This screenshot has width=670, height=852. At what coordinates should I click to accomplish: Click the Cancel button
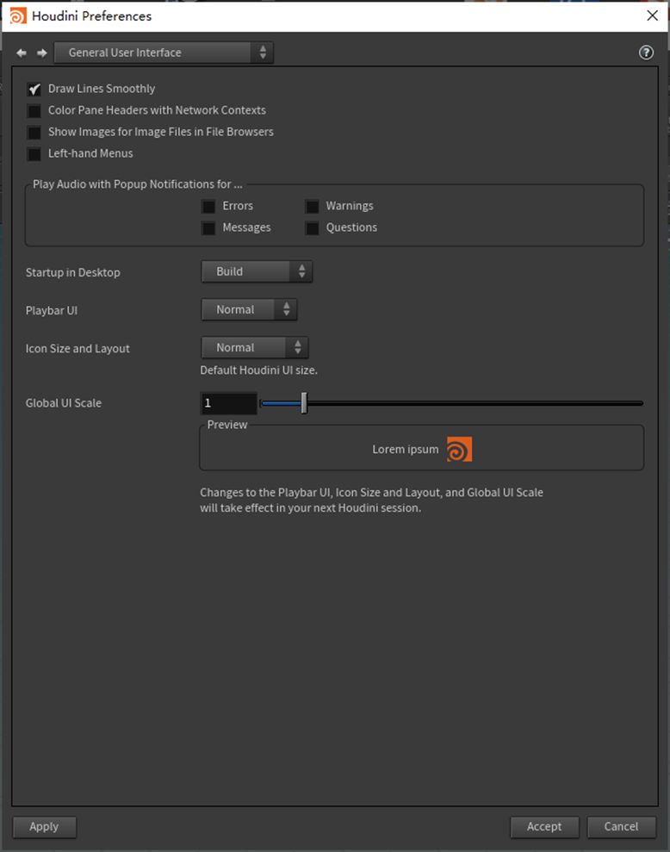point(622,827)
